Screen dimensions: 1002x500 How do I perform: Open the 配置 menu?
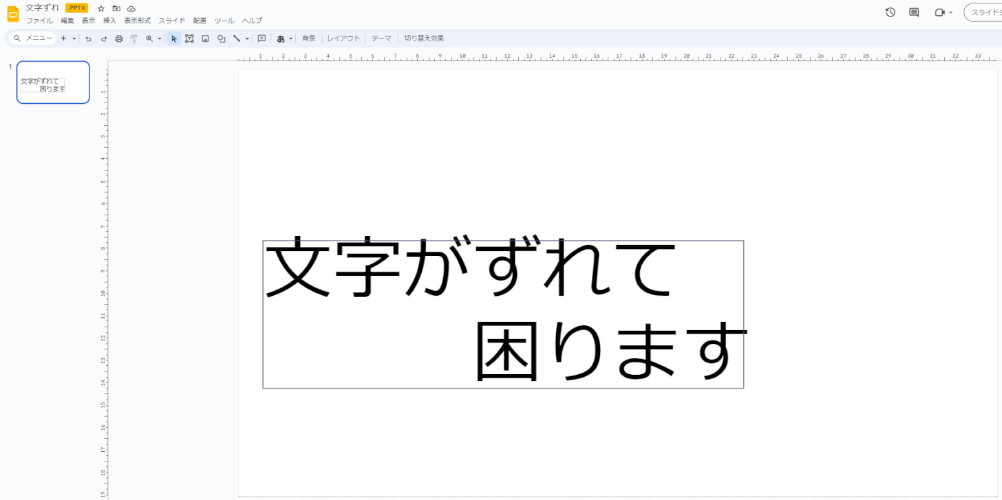(200, 21)
